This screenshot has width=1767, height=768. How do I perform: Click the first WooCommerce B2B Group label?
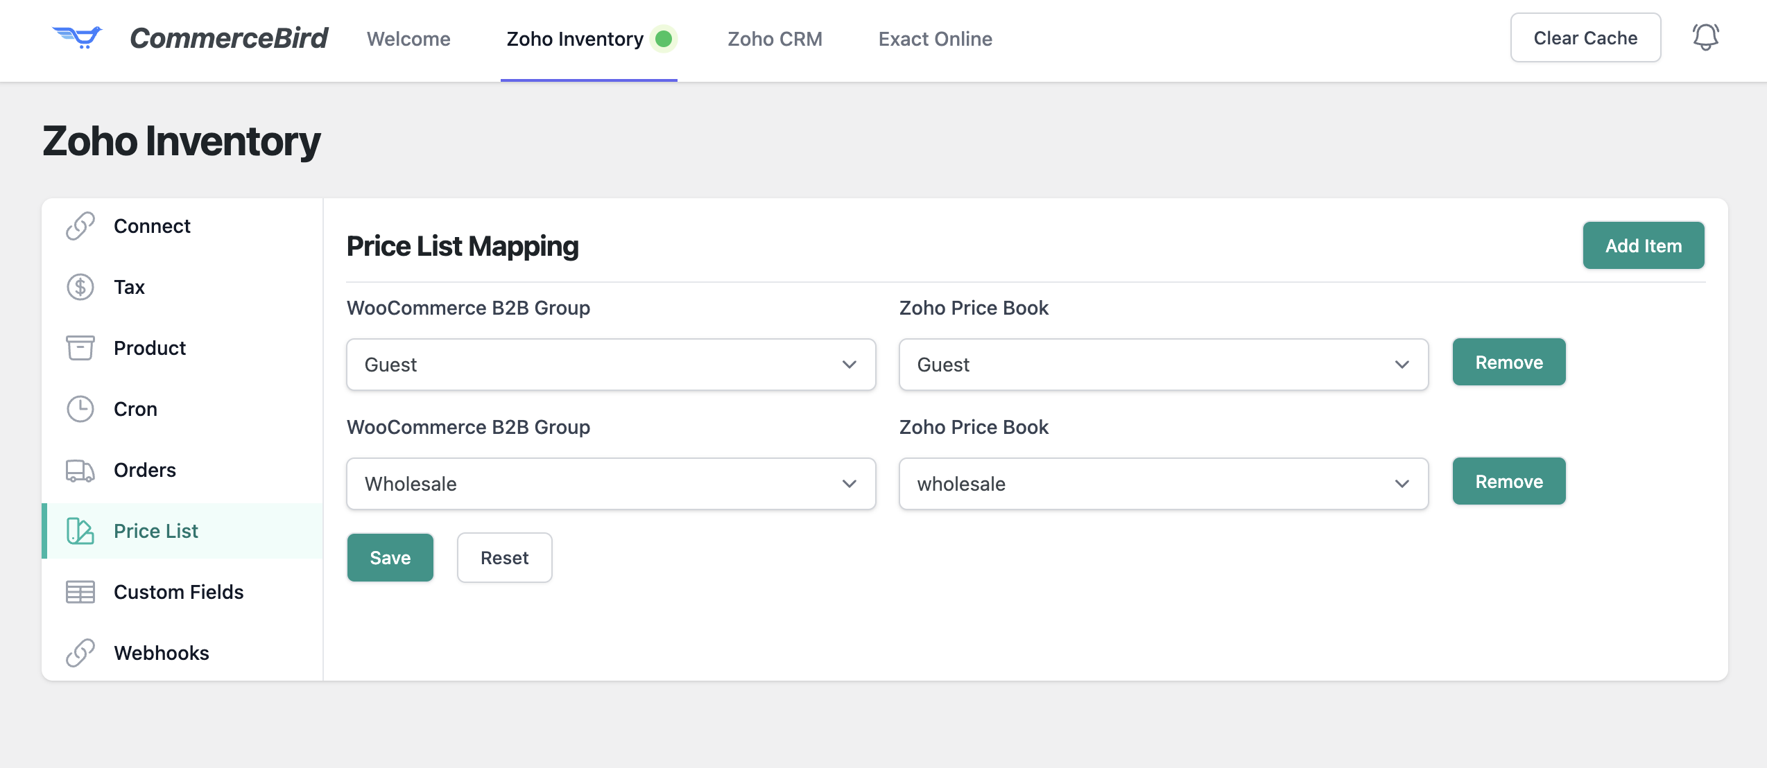pos(468,308)
